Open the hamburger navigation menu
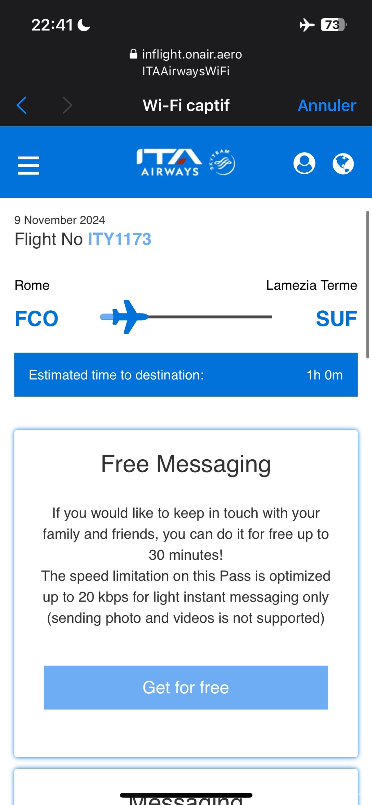 click(x=29, y=165)
